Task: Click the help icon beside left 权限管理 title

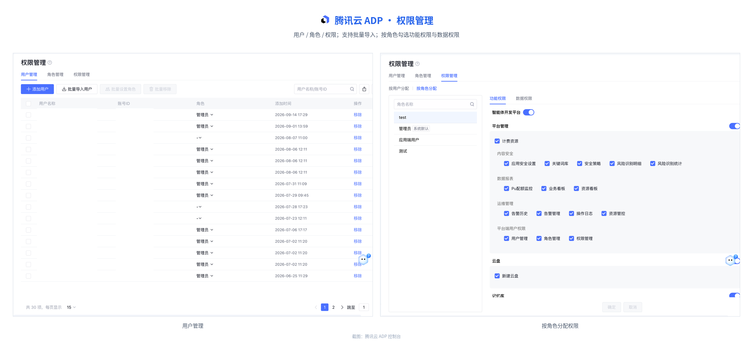Action: click(x=50, y=62)
